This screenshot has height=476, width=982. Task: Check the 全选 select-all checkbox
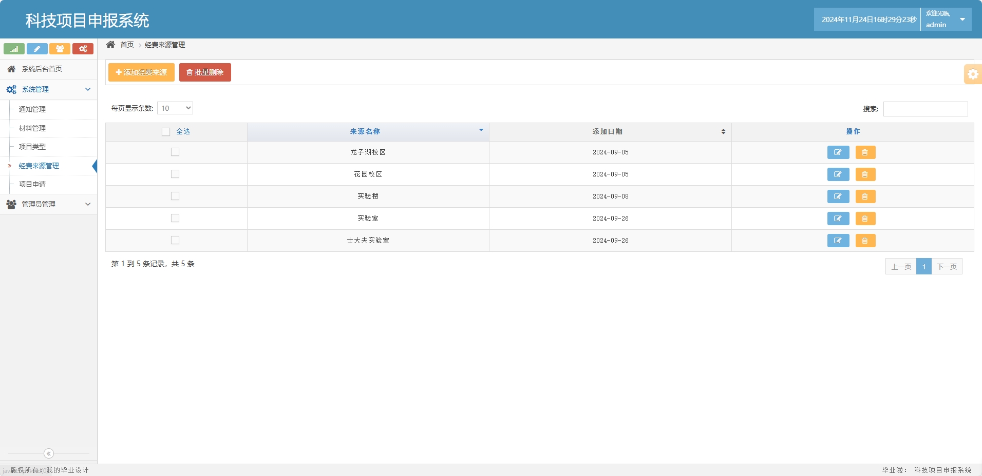click(166, 132)
